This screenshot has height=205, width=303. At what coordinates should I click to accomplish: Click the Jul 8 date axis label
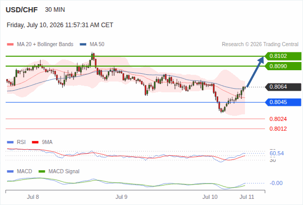point(33,197)
